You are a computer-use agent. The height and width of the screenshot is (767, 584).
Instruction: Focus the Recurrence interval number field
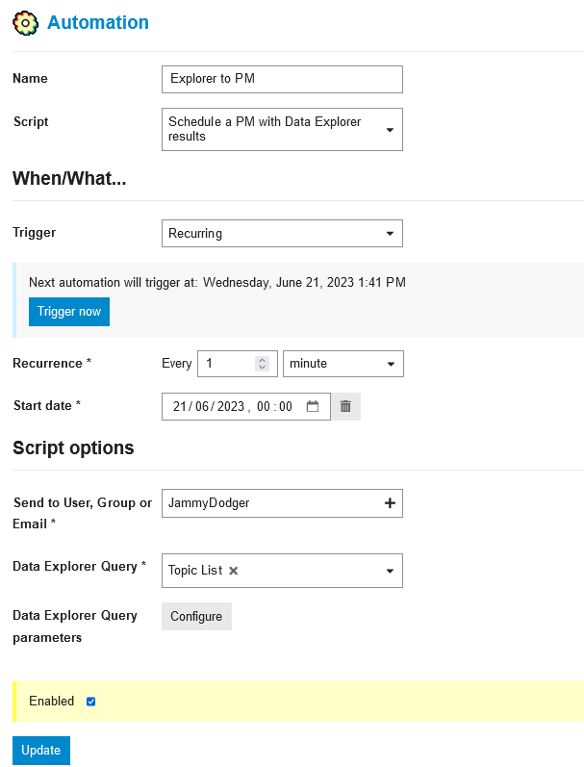coord(238,364)
